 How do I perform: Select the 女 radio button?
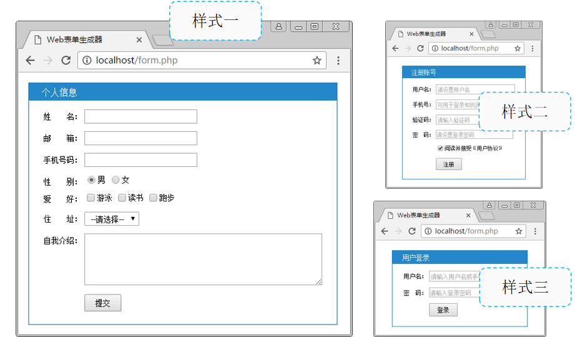tap(115, 180)
